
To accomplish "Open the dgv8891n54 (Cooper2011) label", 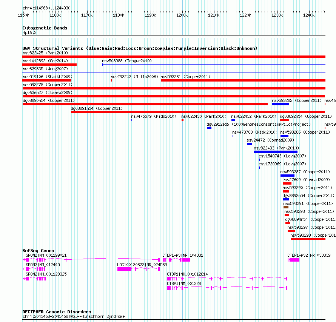I will click(x=97, y=108).
